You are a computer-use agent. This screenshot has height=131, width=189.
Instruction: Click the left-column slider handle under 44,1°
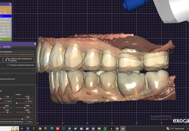click(8, 112)
